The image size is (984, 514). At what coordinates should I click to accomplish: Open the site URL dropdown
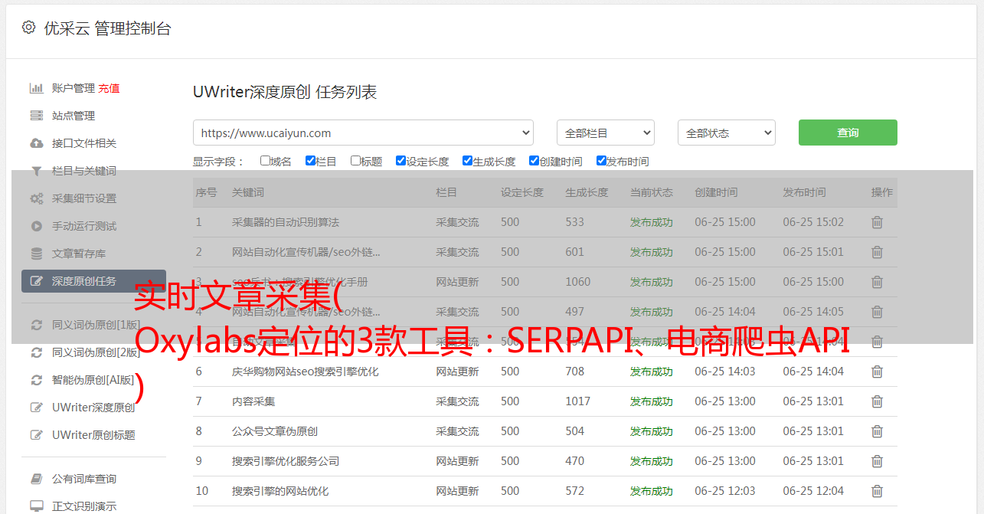(363, 133)
